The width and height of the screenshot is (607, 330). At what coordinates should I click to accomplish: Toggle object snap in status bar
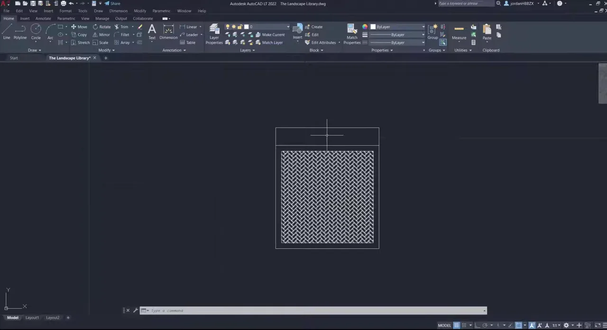point(518,325)
